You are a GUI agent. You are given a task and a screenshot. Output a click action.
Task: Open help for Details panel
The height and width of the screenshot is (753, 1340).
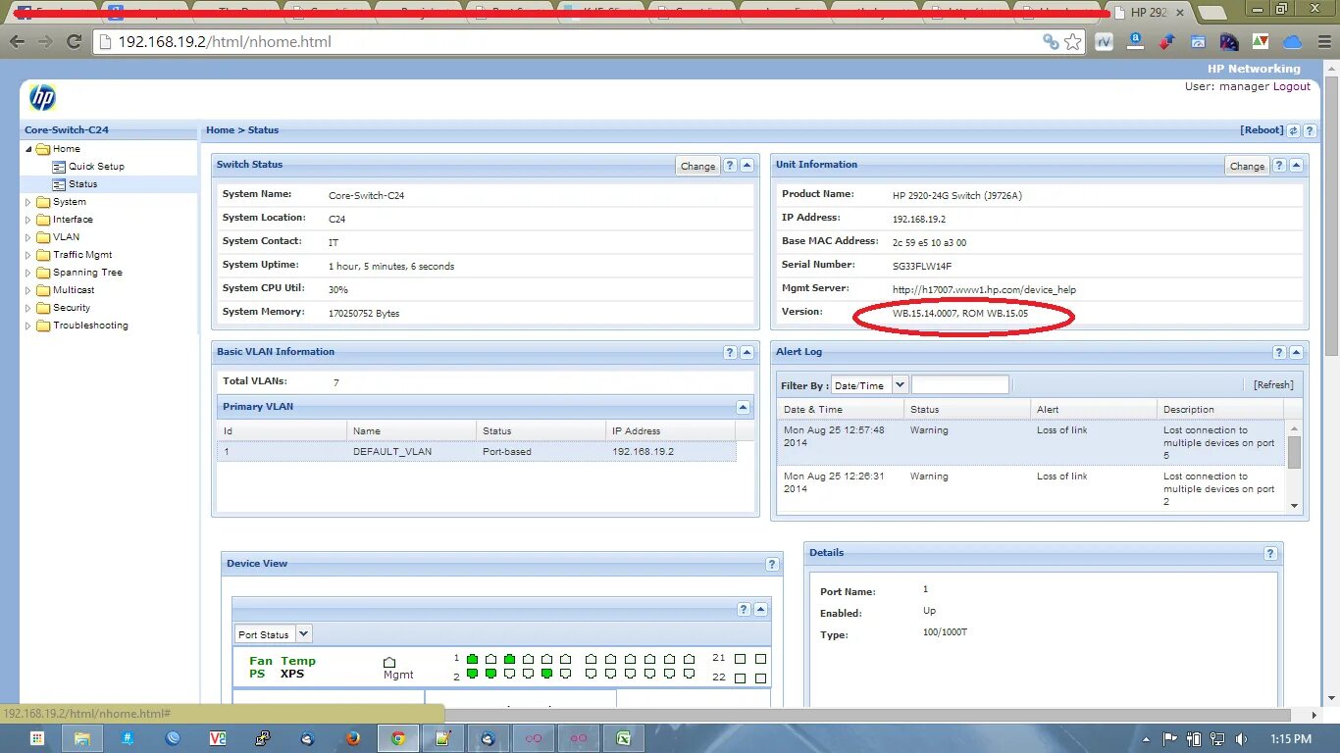pyautogui.click(x=1270, y=554)
